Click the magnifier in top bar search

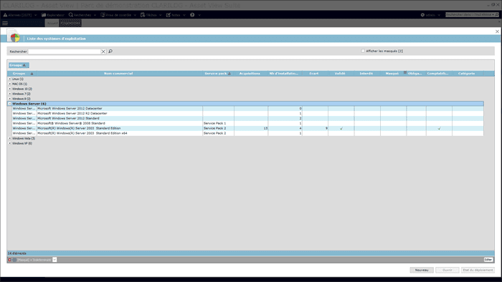[x=497, y=15]
